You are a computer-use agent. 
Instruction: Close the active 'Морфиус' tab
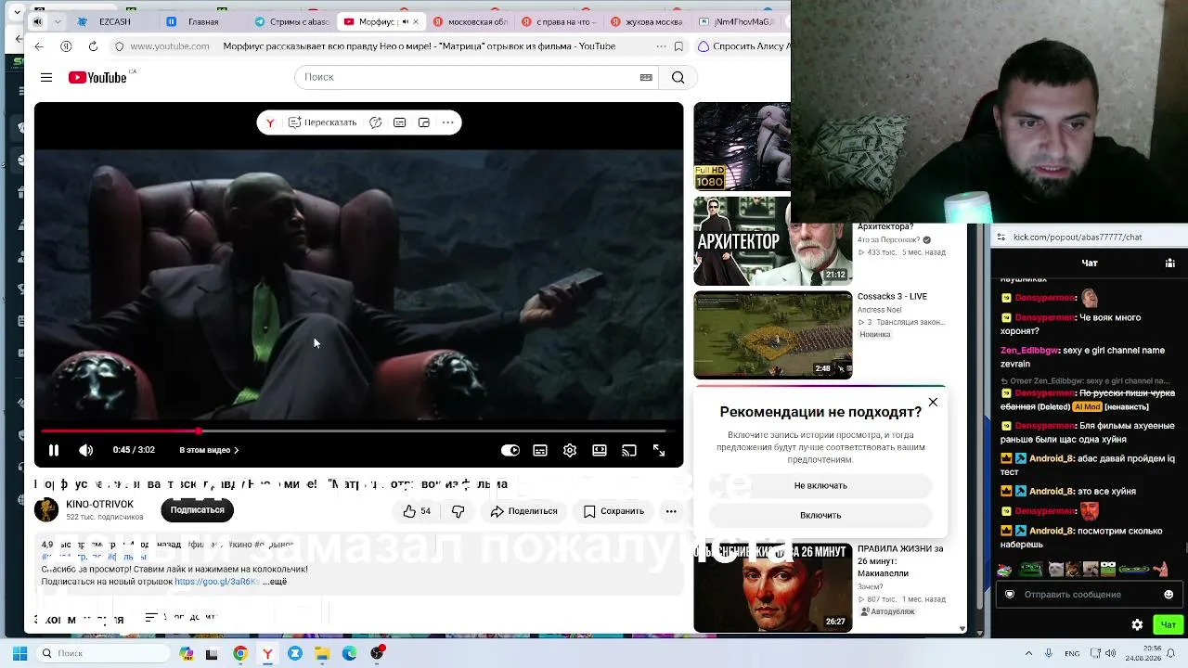[416, 21]
